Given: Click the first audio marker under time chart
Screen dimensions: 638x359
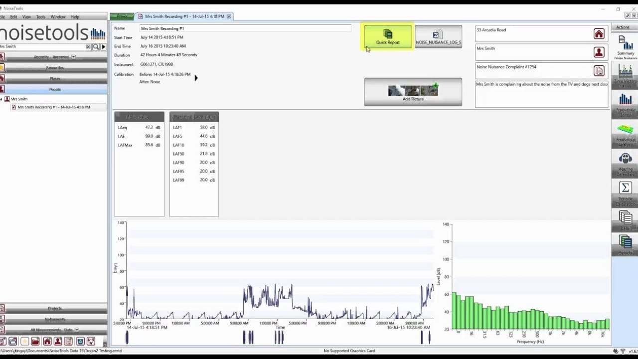Looking at the screenshot, I should [x=127, y=338].
